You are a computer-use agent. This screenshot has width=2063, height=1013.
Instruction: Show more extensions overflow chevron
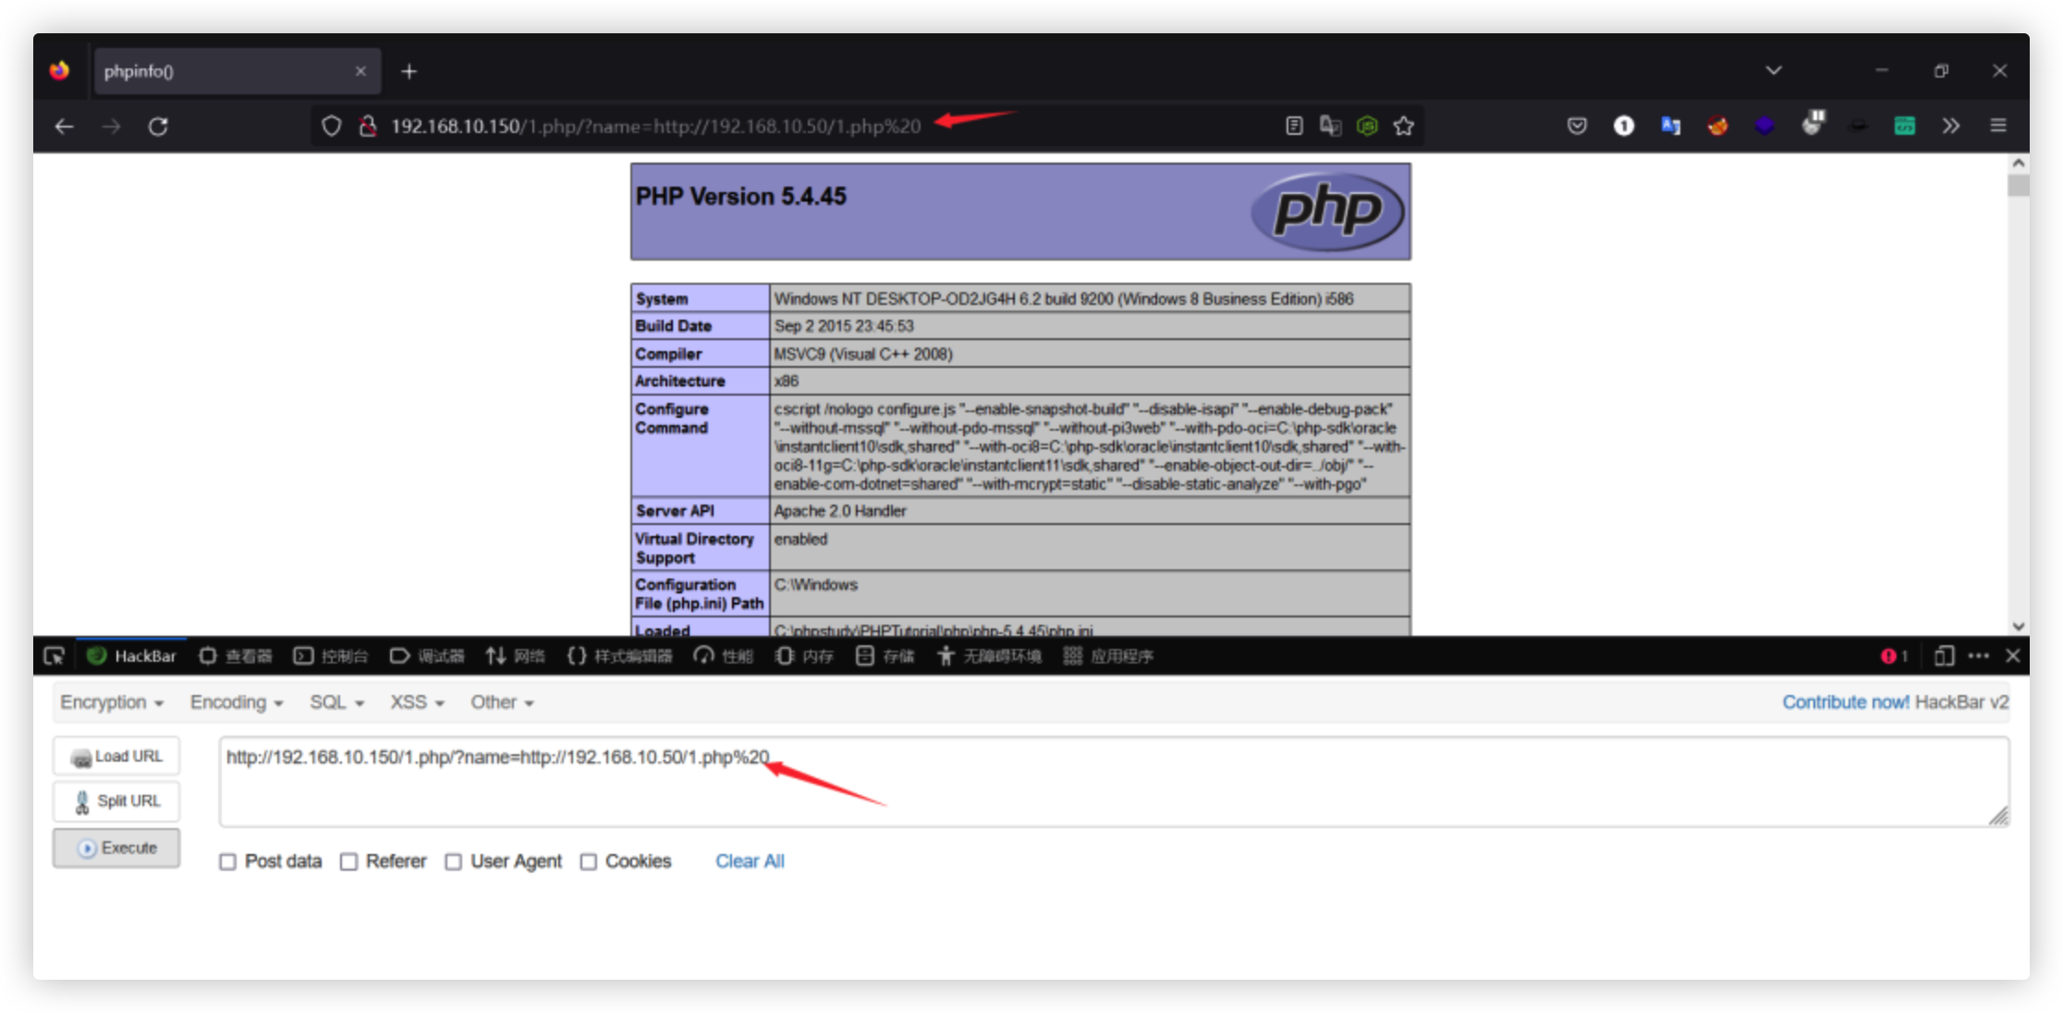click(1950, 126)
